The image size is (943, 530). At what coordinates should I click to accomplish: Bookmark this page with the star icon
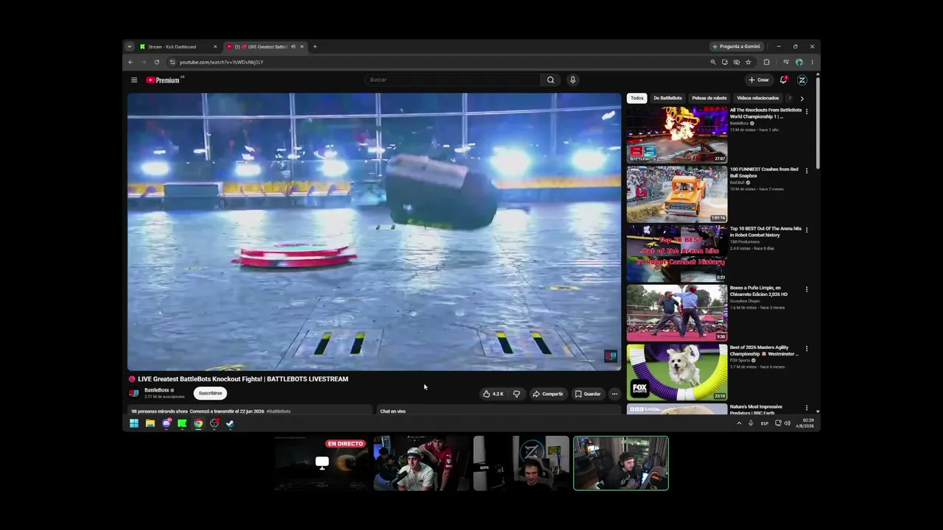point(748,62)
